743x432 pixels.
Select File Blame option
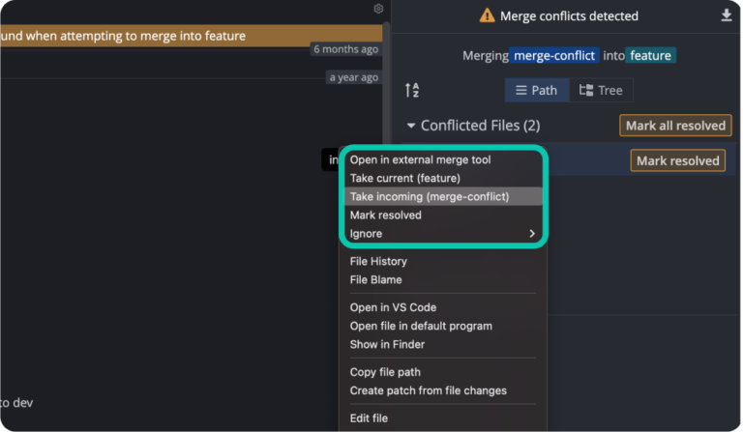click(375, 279)
